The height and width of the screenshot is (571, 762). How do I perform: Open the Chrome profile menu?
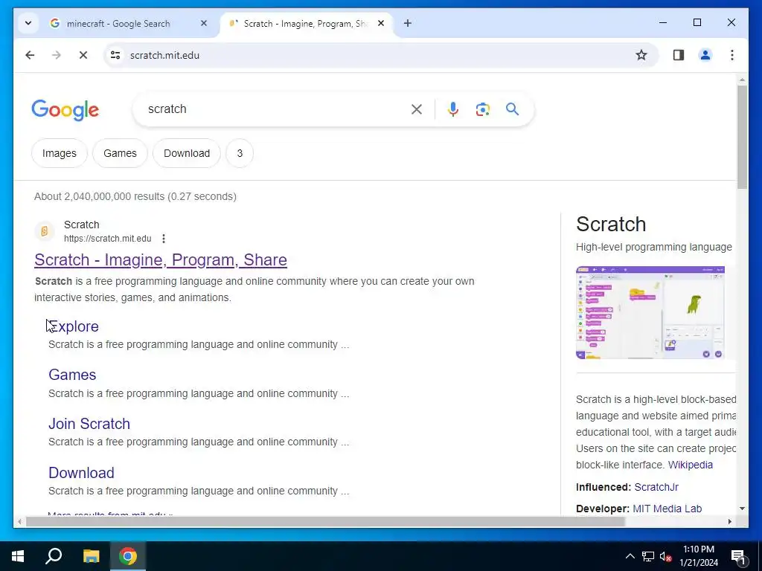[x=705, y=55]
